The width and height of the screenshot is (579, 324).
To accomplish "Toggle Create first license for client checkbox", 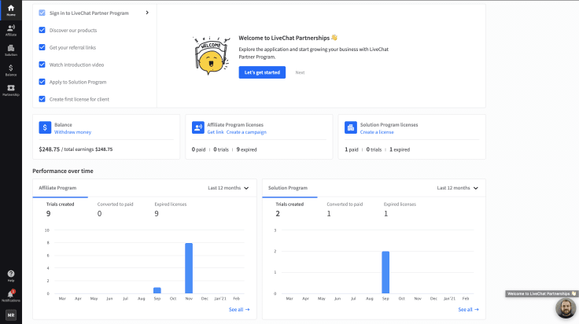I will 42,99.
